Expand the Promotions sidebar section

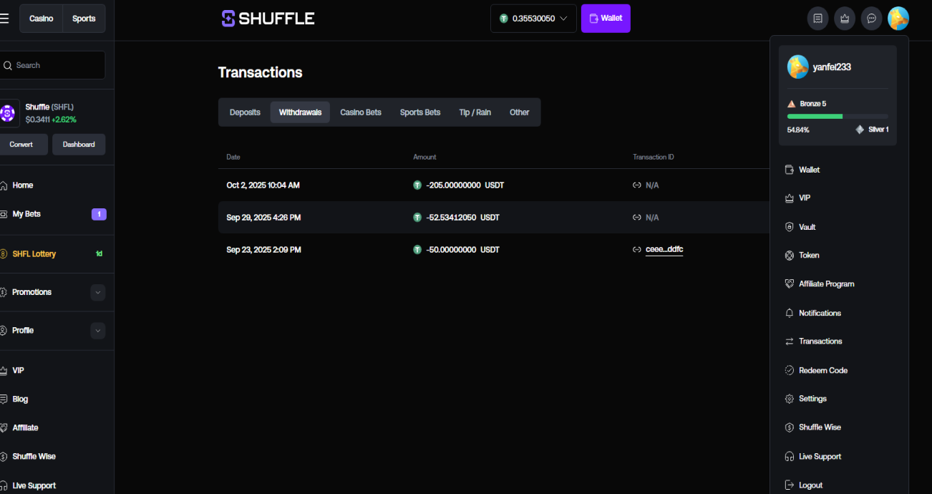(98, 292)
